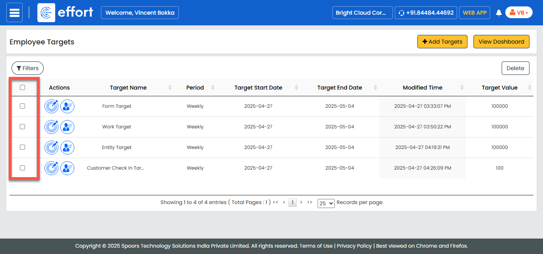Edit target icon for Entity Target

click(52, 147)
